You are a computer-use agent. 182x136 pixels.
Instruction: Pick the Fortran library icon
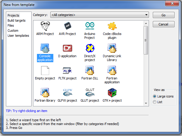[x=45, y=92]
